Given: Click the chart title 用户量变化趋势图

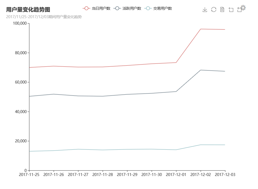Looking at the screenshot, I should pos(28,9).
